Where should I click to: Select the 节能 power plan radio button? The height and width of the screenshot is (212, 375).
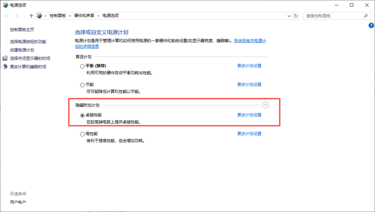[82, 85]
